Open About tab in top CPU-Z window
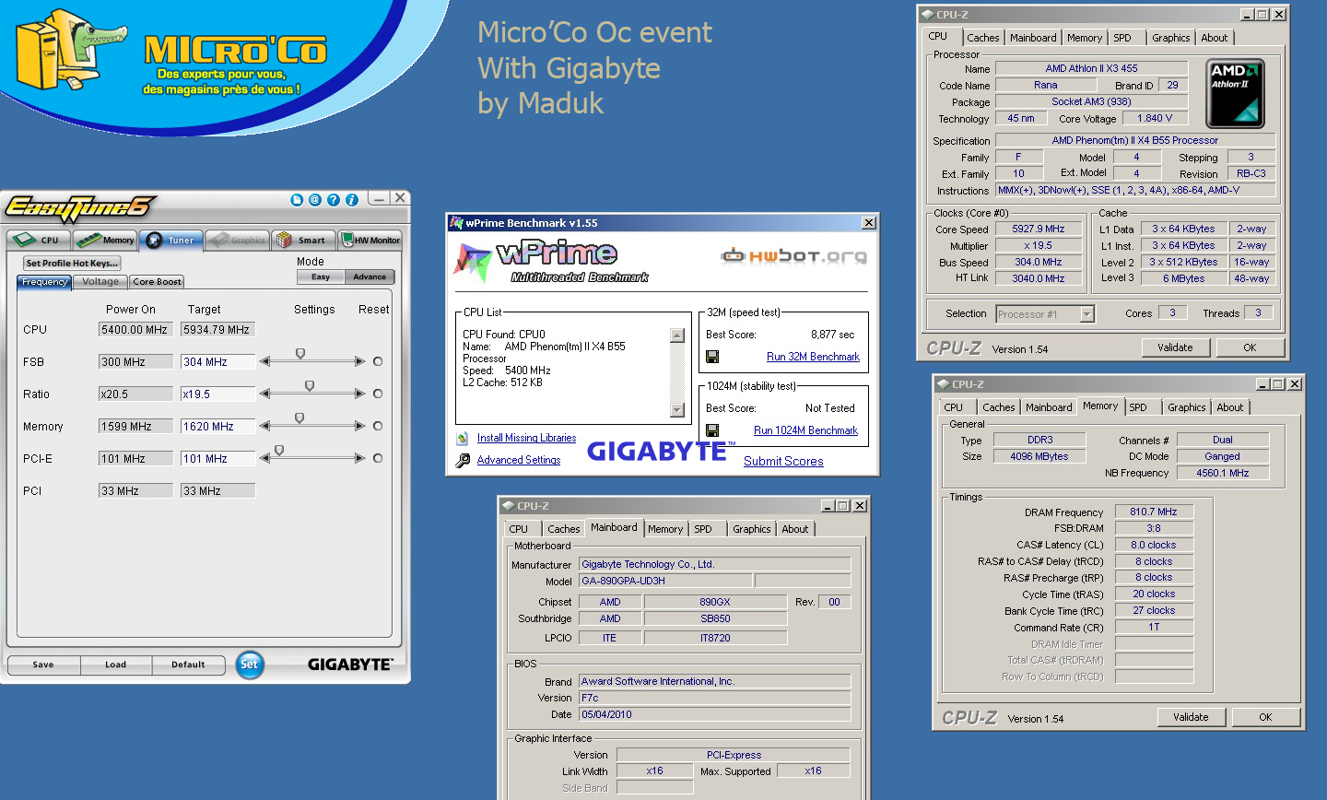 1214,38
